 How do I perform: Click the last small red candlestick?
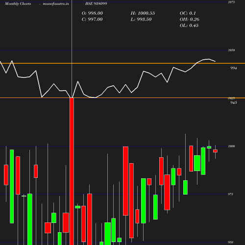coord(215,151)
